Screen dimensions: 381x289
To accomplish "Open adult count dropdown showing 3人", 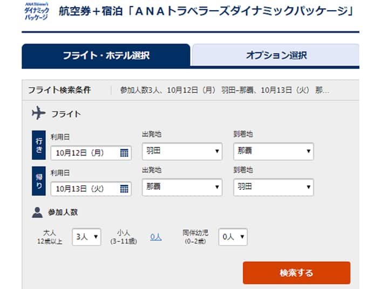I will pyautogui.click(x=87, y=237).
